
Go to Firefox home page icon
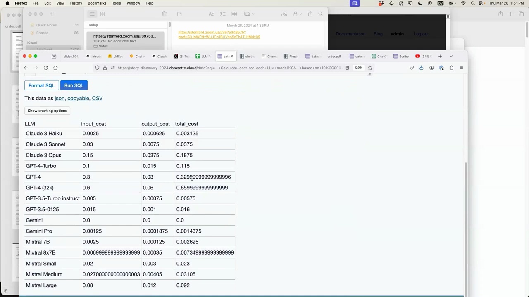(55, 68)
